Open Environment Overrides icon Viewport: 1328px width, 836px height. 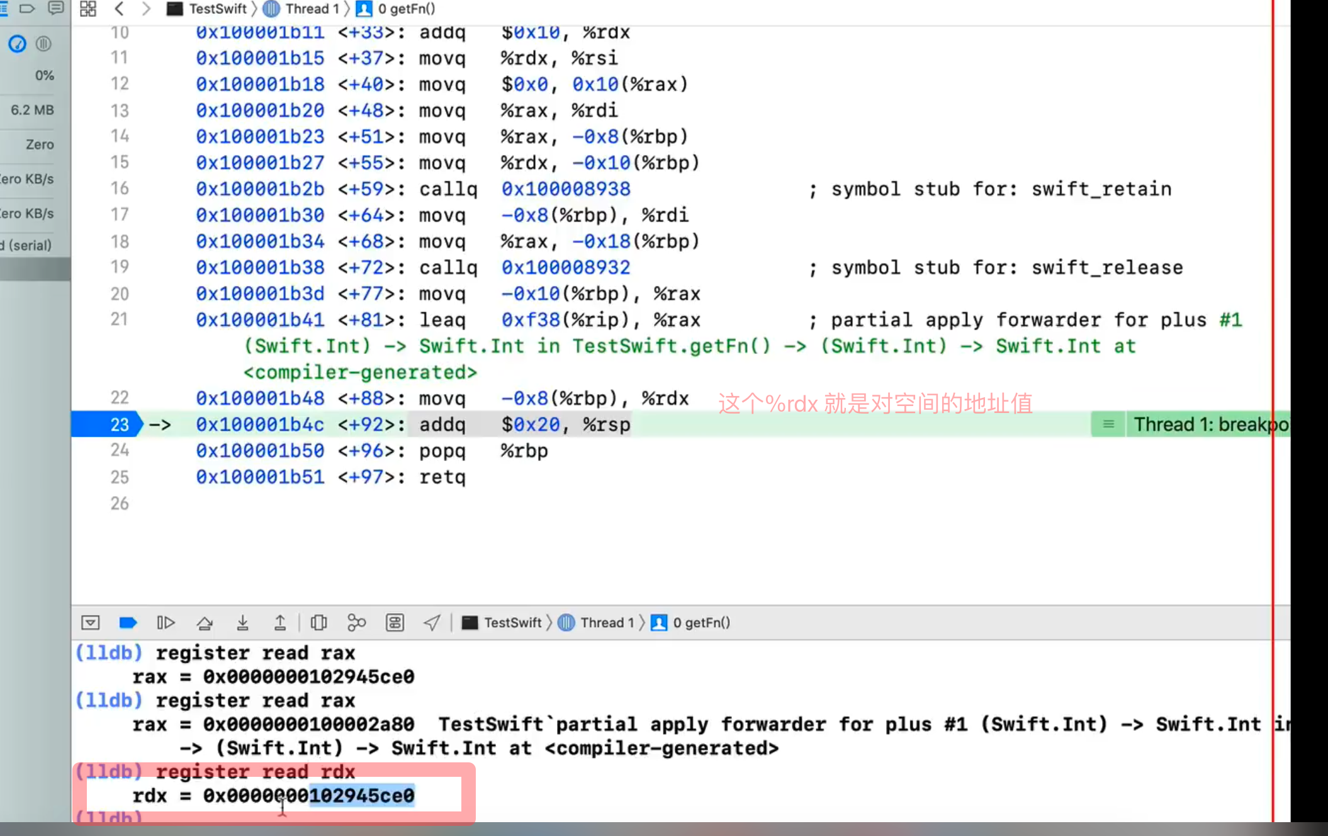click(x=395, y=623)
